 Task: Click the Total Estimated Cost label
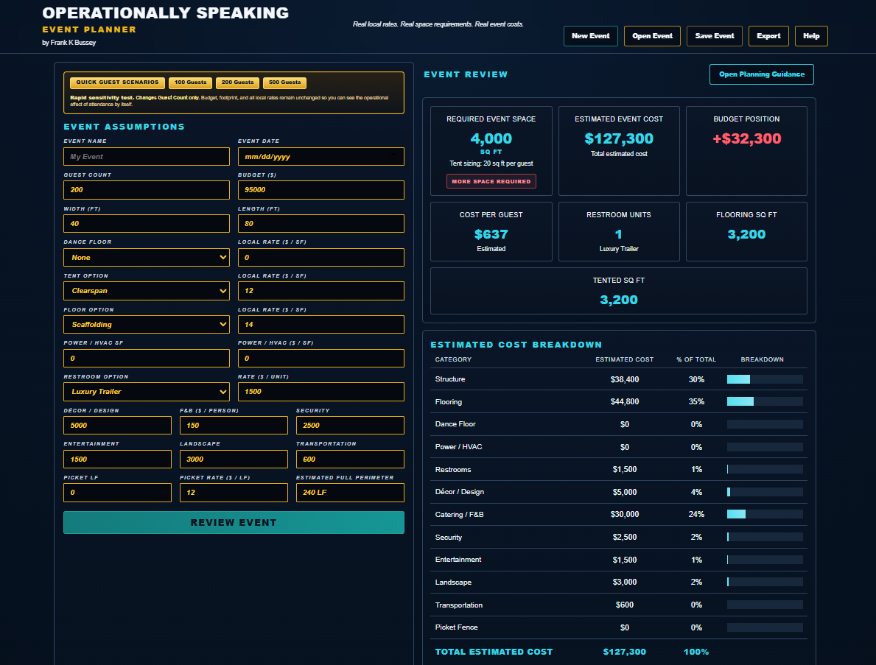[x=494, y=652]
